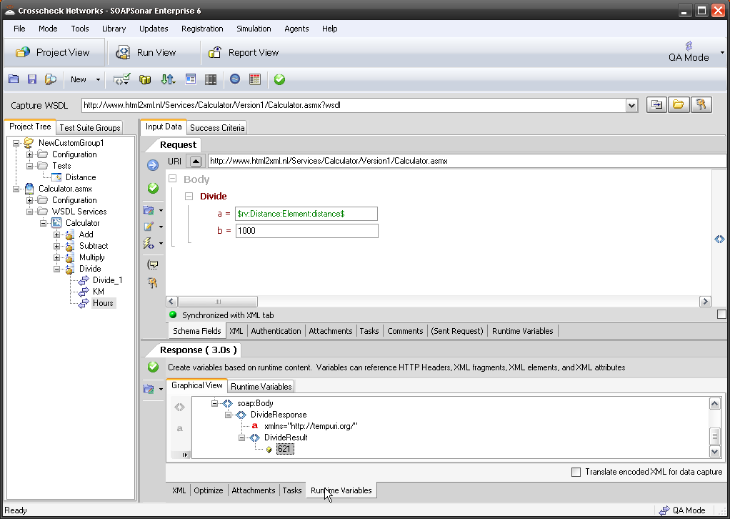Screen dimensions: 730x519
Task: Click the green check icon in Request panel
Action: 153,188
